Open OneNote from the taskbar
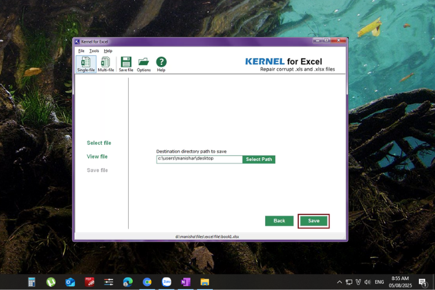This screenshot has width=435, height=290. [186, 282]
